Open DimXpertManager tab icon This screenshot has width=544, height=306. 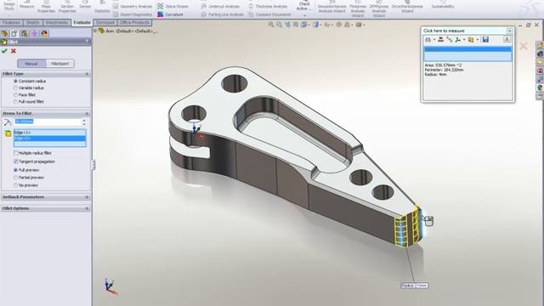point(34,33)
